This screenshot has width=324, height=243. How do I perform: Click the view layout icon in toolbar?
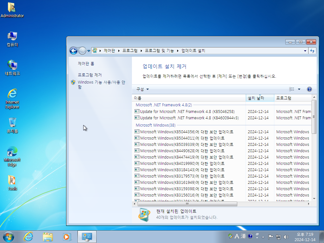pos(291,89)
